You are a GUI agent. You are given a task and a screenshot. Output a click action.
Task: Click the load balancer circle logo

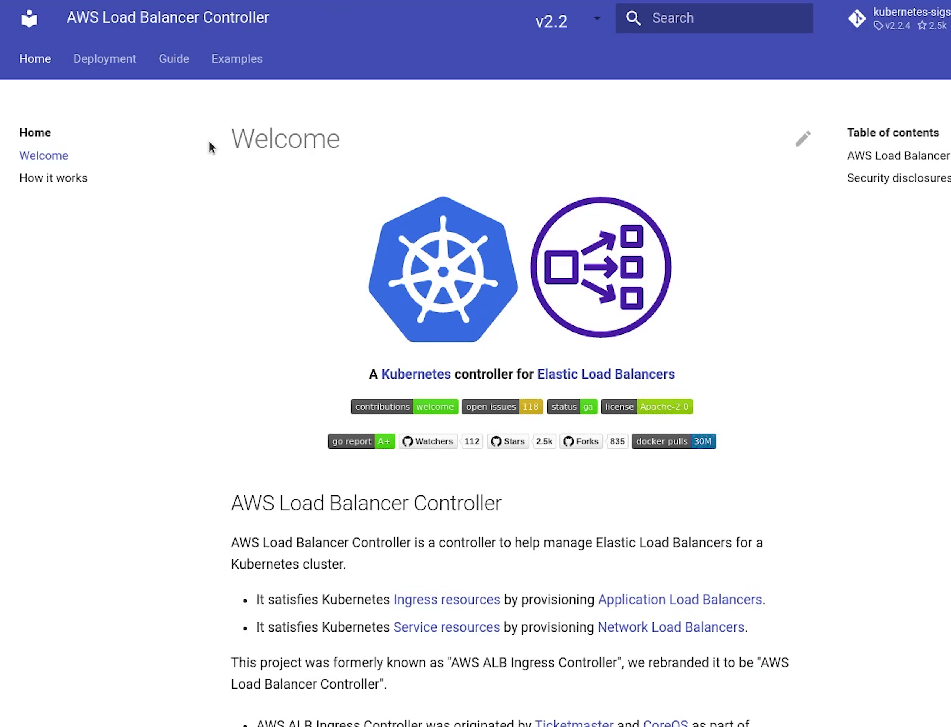pos(601,267)
